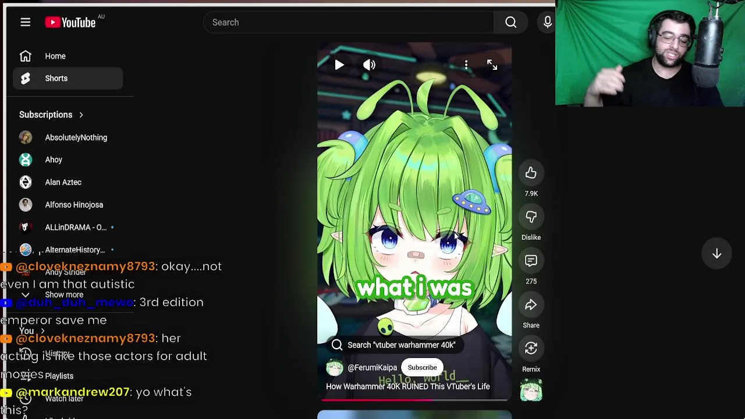Click AbsolutelyNothing channel avatar
Image resolution: width=745 pixels, height=419 pixels.
(x=25, y=137)
